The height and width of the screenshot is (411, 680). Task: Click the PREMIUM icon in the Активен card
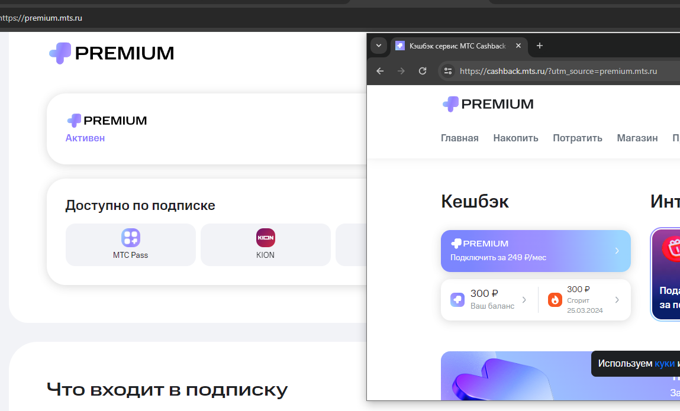(x=74, y=121)
